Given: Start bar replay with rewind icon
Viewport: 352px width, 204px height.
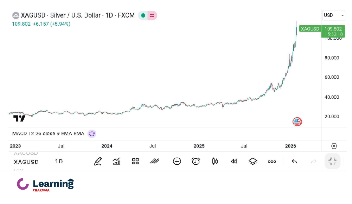Looking at the screenshot, I should tap(233, 161).
